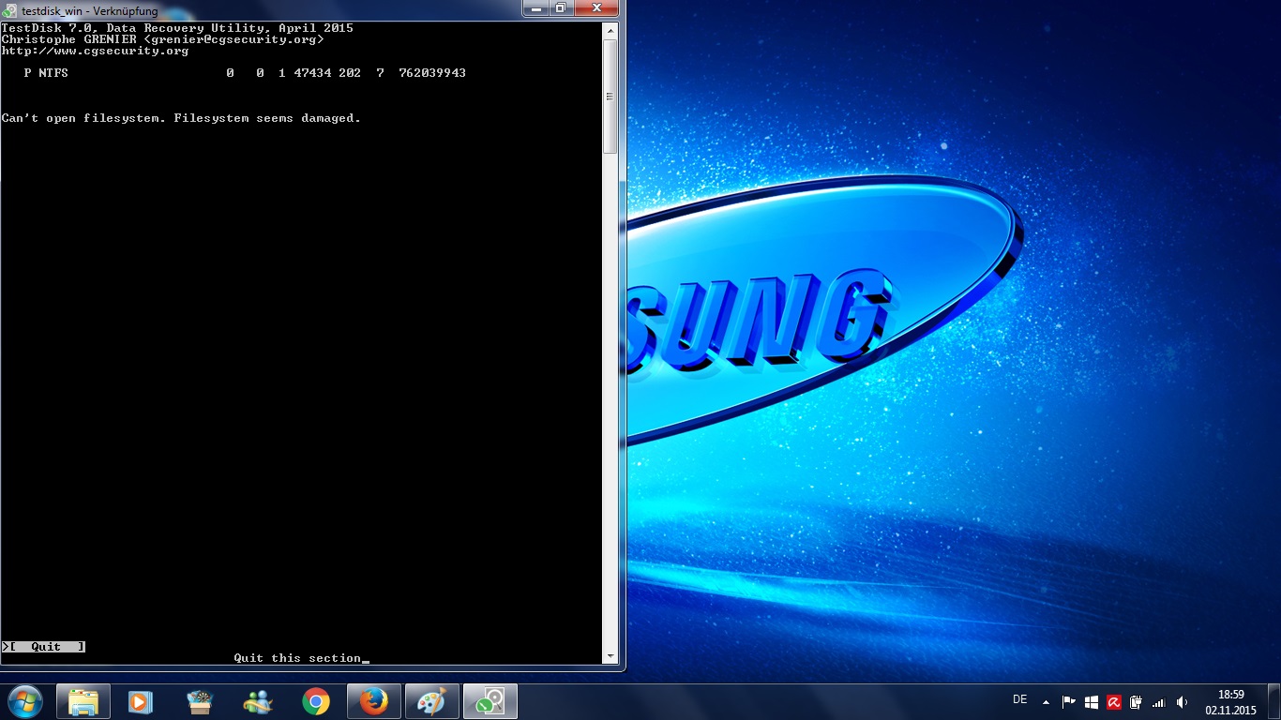
Task: Select the highlighted Quit option in TestDisk
Action: coord(45,647)
